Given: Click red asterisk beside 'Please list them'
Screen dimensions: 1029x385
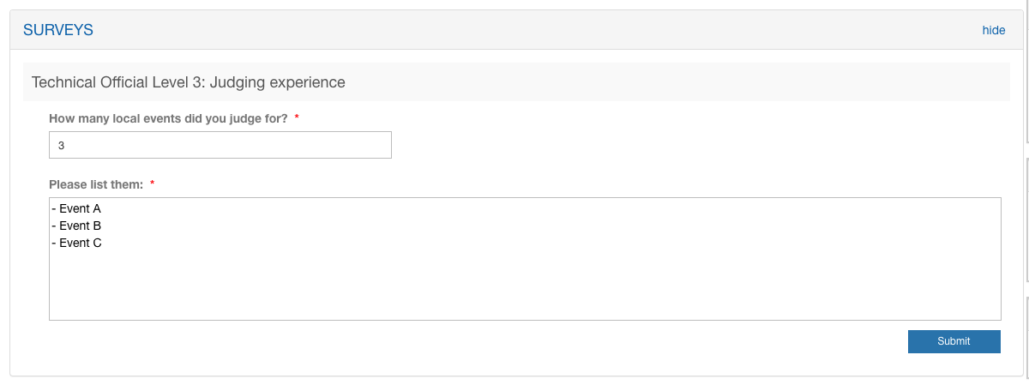Looking at the screenshot, I should coord(153,184).
